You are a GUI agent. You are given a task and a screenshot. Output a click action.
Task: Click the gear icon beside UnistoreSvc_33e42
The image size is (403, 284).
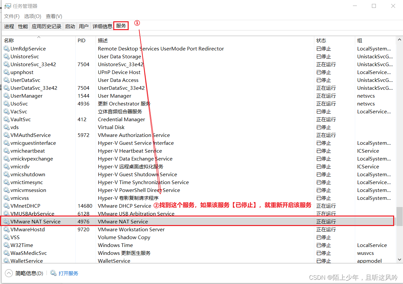7,64
